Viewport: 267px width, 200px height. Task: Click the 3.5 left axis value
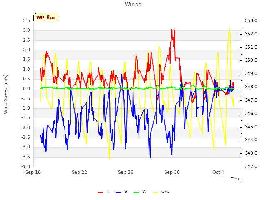point(27,20)
